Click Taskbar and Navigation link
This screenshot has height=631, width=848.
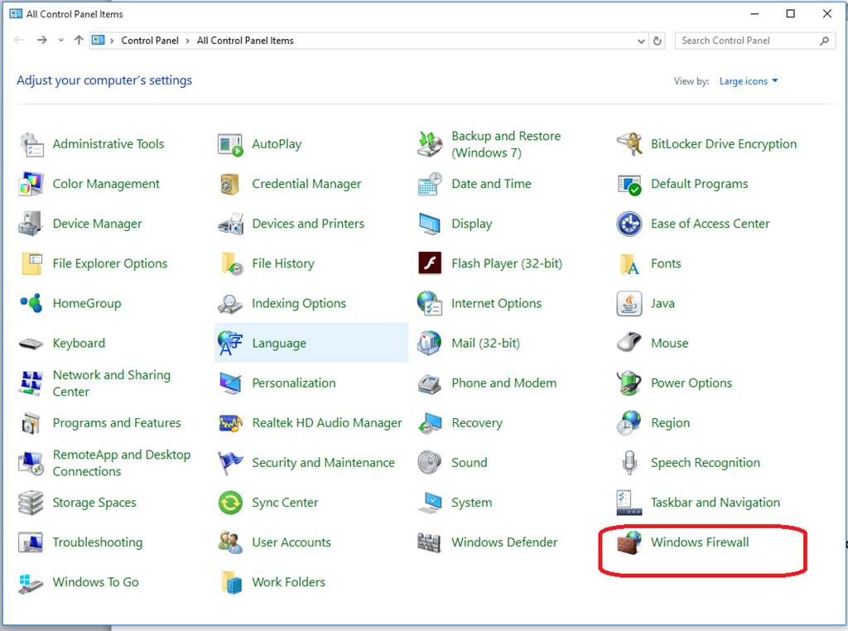click(x=715, y=503)
